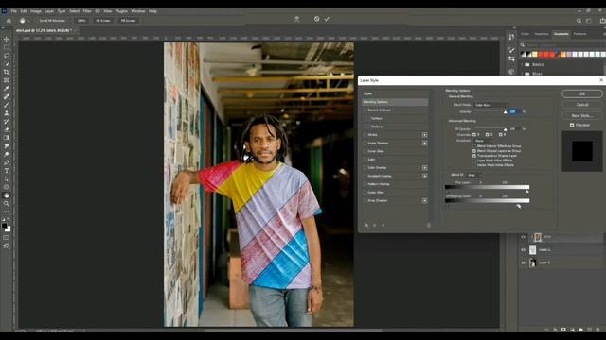Select the Rectangular Marquee tool
Image resolution: width=606 pixels, height=340 pixels.
coord(7,47)
